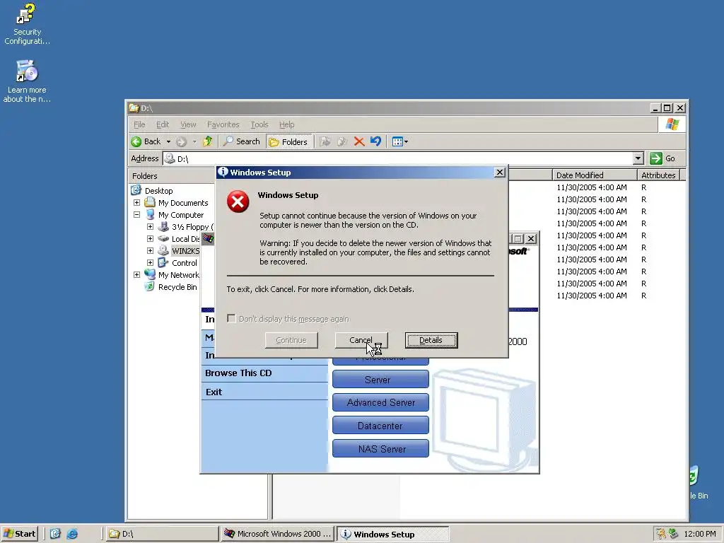The height and width of the screenshot is (543, 724).
Task: Click the Copy To toolbar icon
Action: (x=342, y=141)
